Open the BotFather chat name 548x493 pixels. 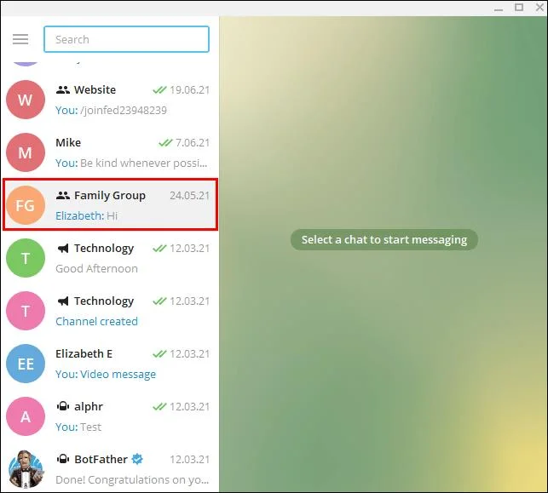pyautogui.click(x=101, y=460)
